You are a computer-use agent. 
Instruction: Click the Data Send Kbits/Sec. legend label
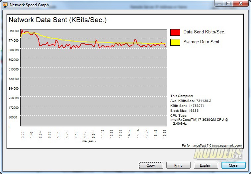point(204,32)
